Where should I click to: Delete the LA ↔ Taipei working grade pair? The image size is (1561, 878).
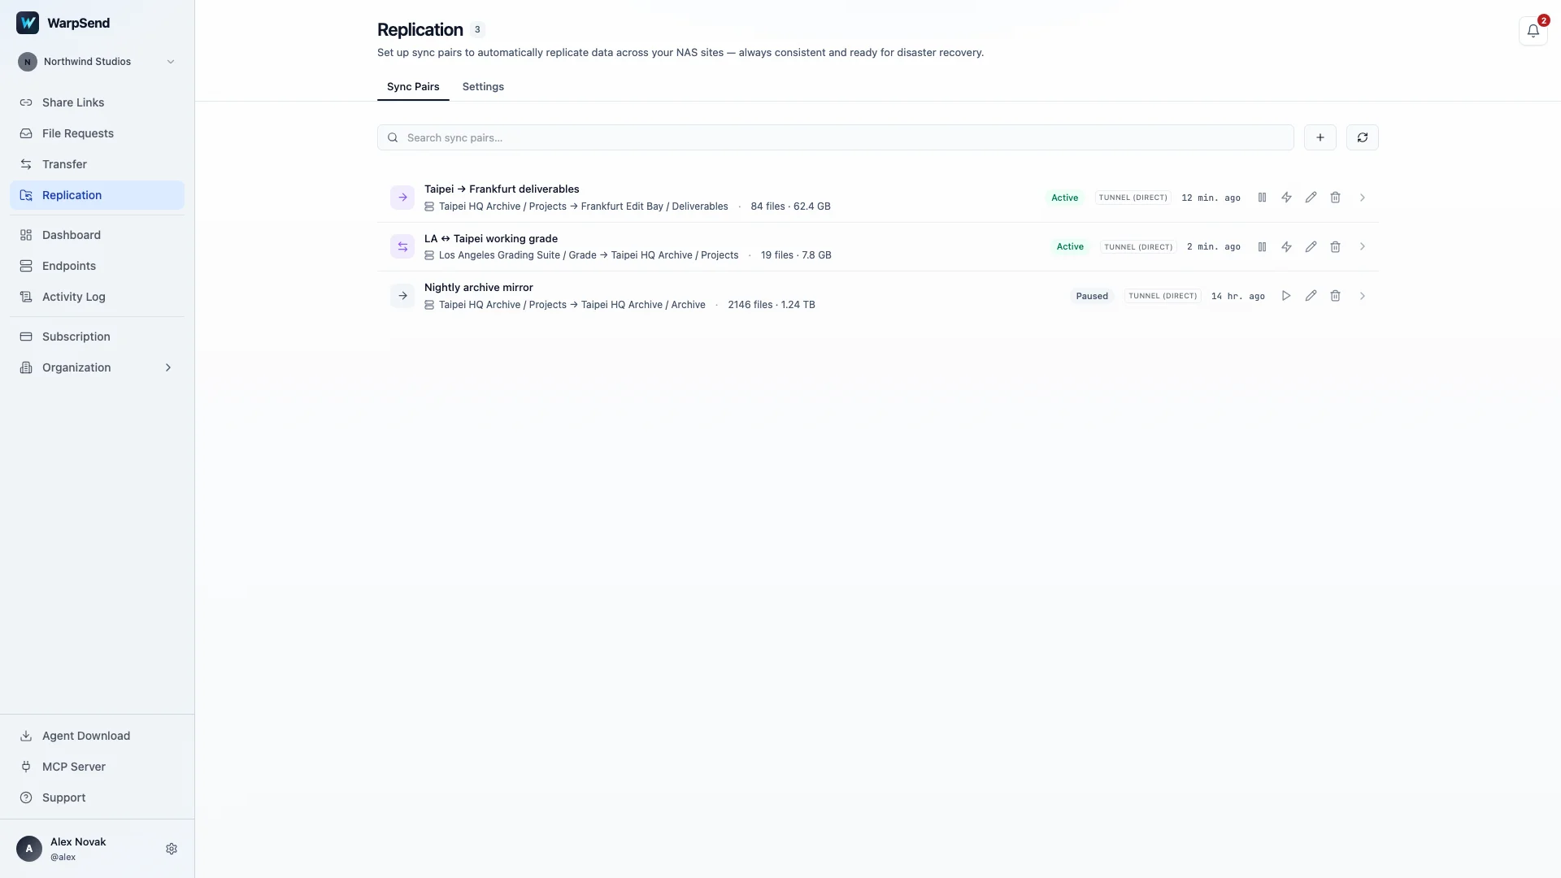(x=1335, y=247)
